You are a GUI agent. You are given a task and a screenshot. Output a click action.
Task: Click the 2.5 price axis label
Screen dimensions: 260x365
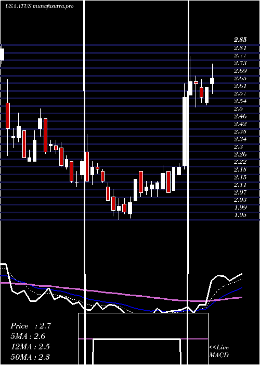tap(238, 108)
